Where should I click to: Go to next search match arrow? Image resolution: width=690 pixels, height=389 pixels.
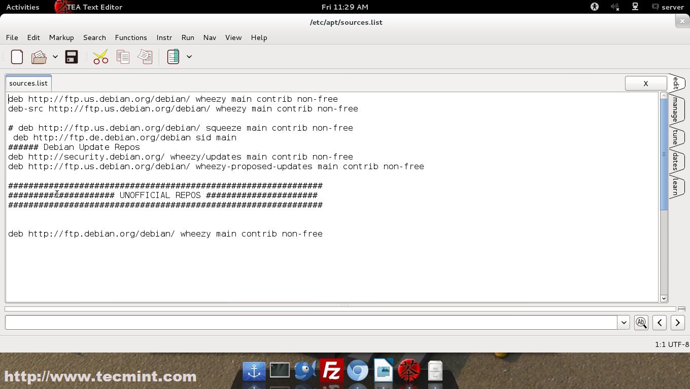click(x=677, y=322)
